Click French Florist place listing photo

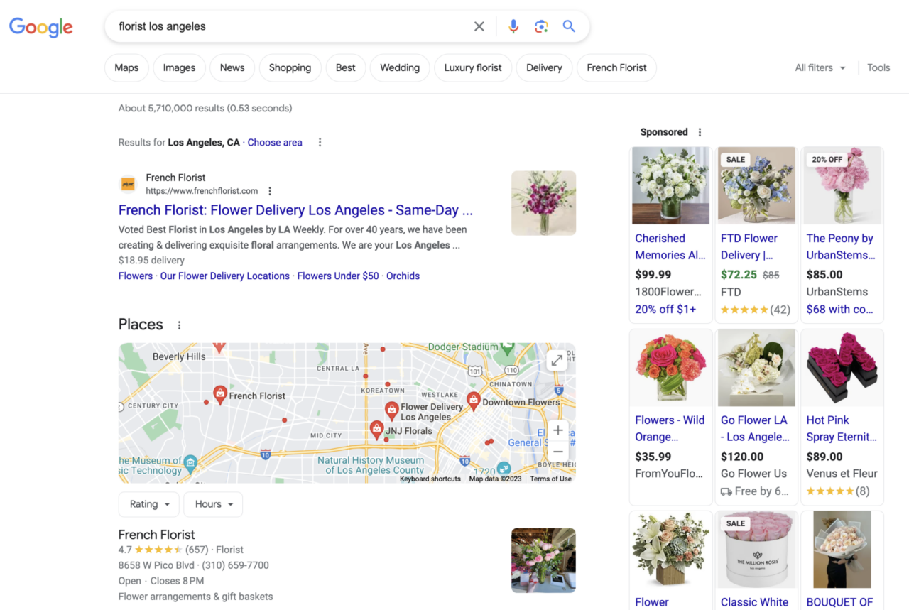coord(543,560)
